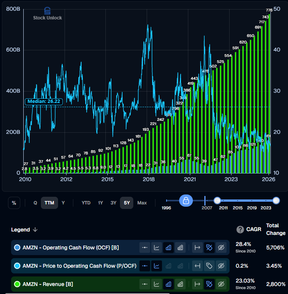The width and height of the screenshot is (288, 294).
Task: Click the 776 revenue bar label
Action: click(x=269, y=10)
